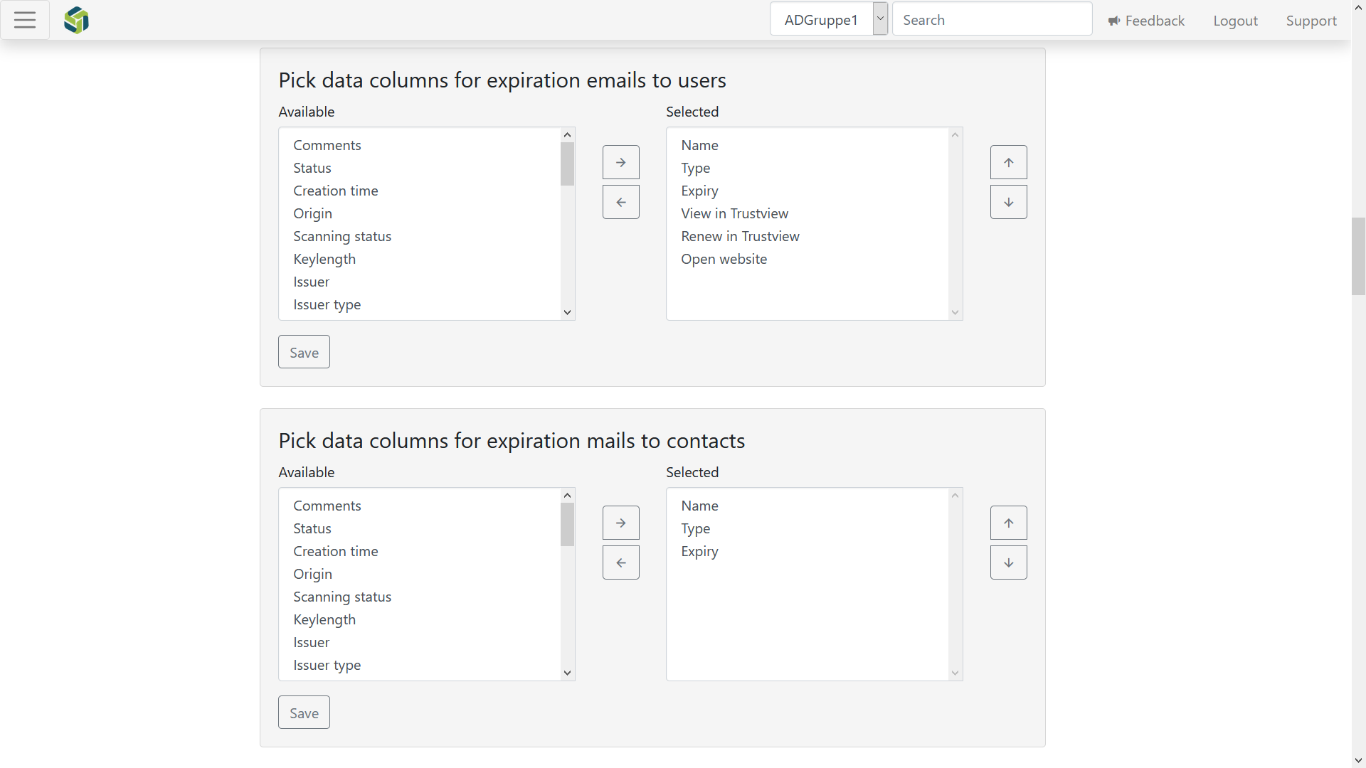1366x768 pixels.
Task: Select Type in user emails Selected list
Action: coord(808,168)
